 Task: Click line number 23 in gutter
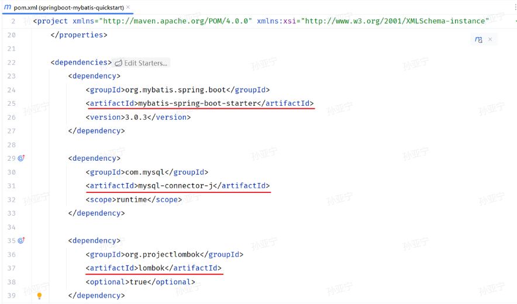point(12,76)
